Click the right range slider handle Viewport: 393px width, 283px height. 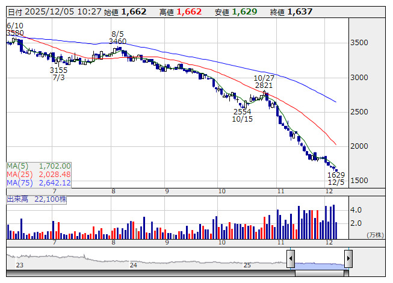tap(348, 259)
